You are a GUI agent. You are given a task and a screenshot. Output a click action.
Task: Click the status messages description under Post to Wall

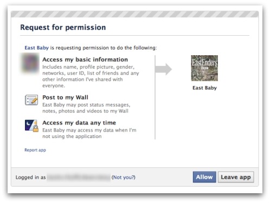pos(86,108)
